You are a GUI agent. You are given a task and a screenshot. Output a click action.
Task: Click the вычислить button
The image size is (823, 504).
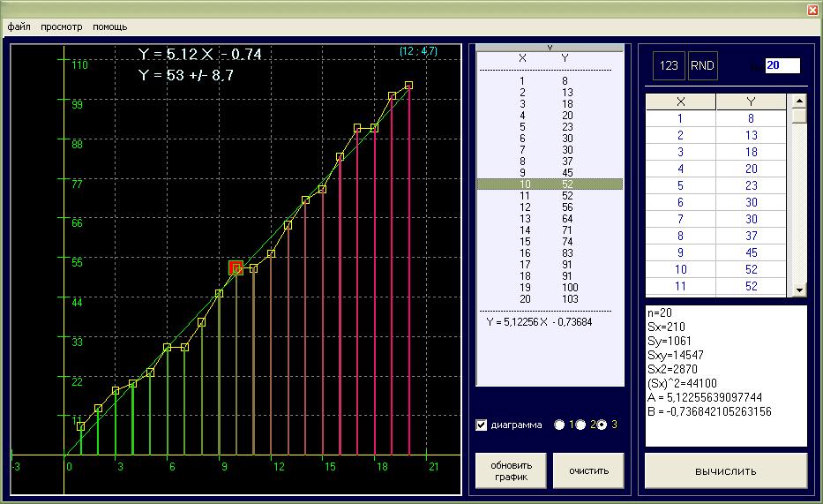click(x=725, y=470)
